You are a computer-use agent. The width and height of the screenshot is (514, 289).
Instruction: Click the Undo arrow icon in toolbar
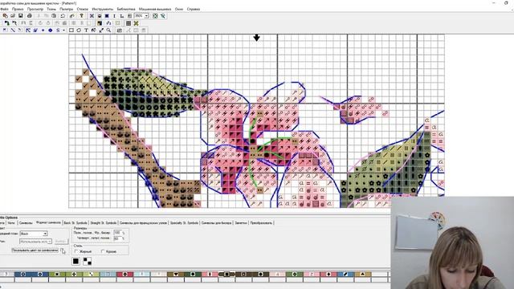(63, 16)
